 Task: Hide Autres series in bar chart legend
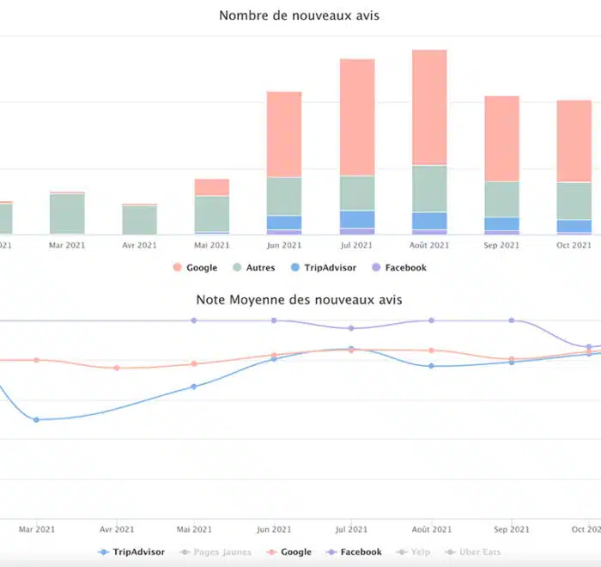coord(253,268)
